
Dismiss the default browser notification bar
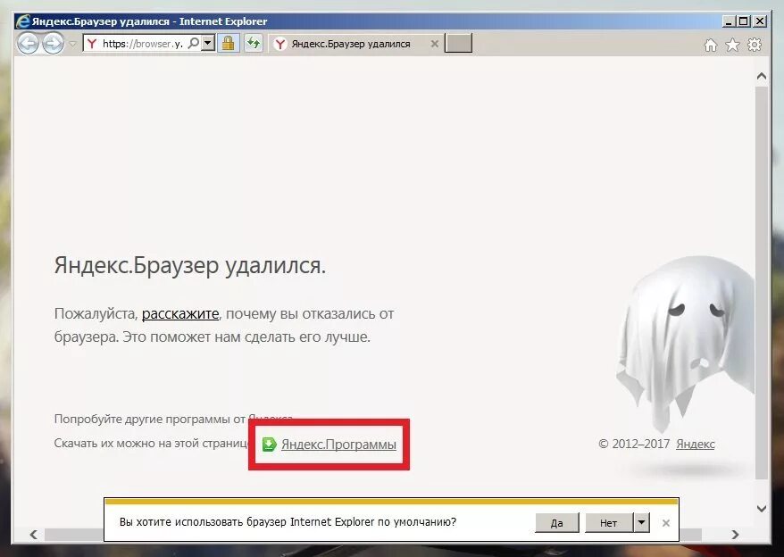[666, 523]
